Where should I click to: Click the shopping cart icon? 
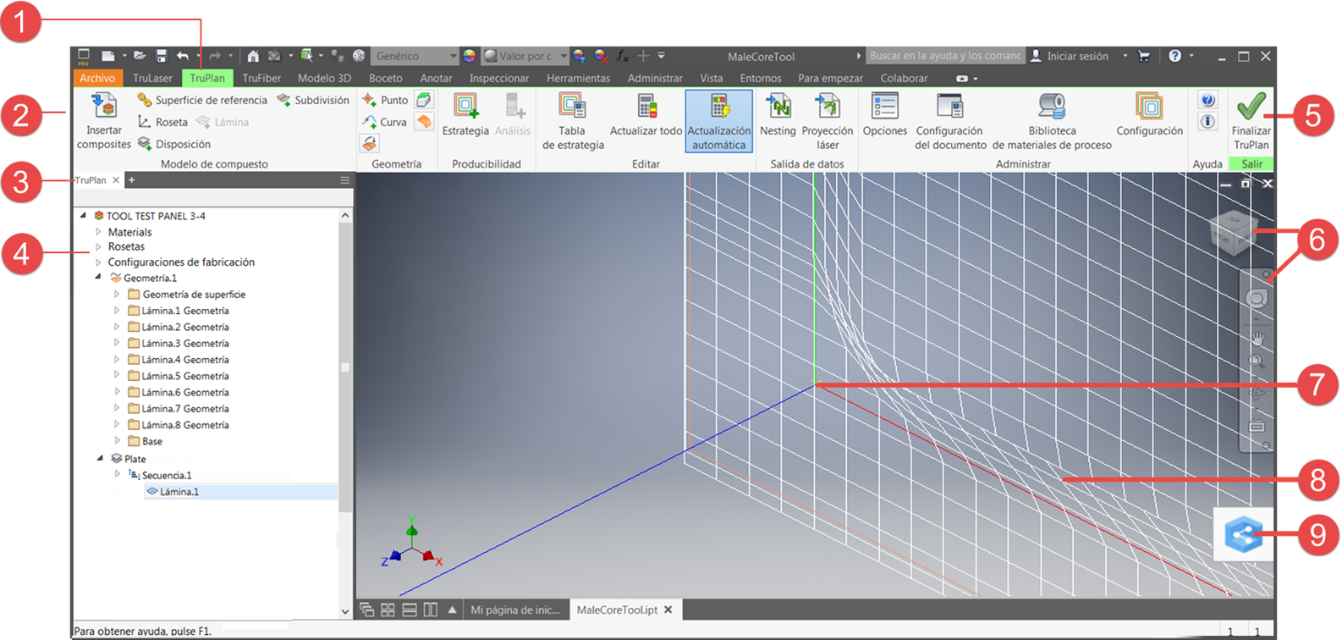coord(1144,56)
